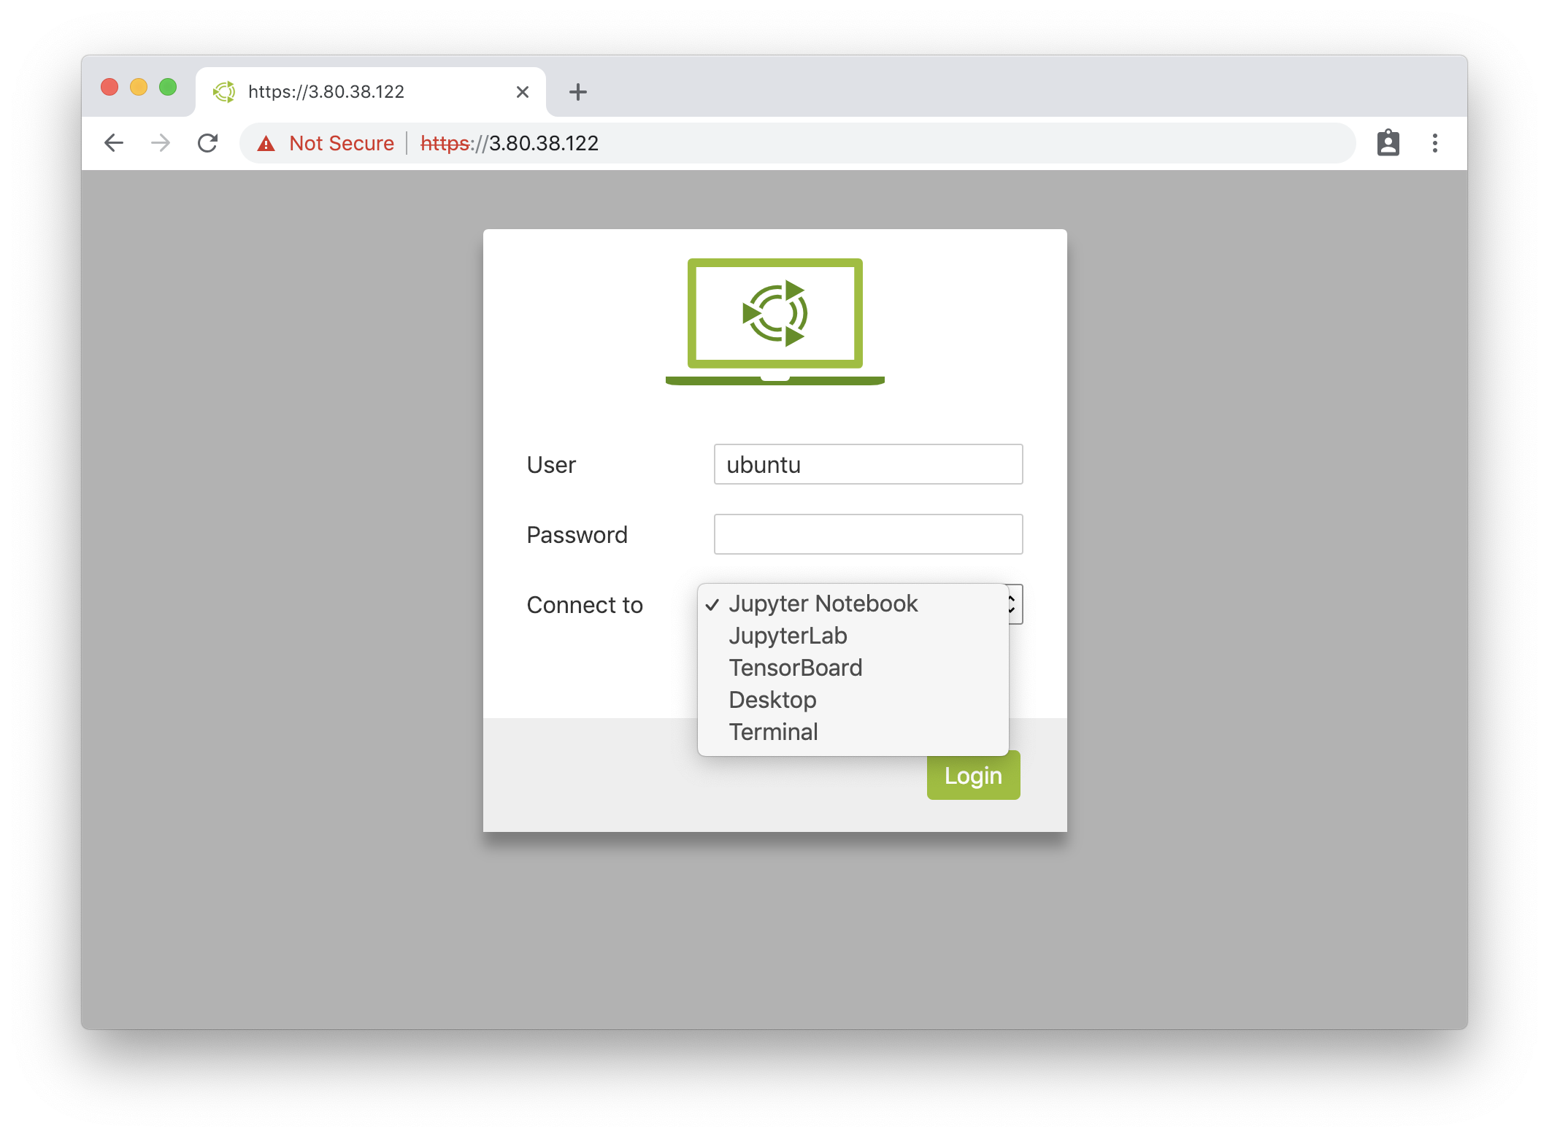Click the Not Secure warning triangle icon
1549x1137 pixels.
point(266,143)
